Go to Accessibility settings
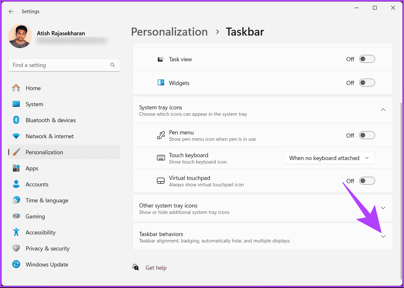 64,232
